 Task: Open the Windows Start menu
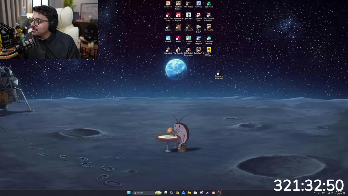tap(129, 193)
